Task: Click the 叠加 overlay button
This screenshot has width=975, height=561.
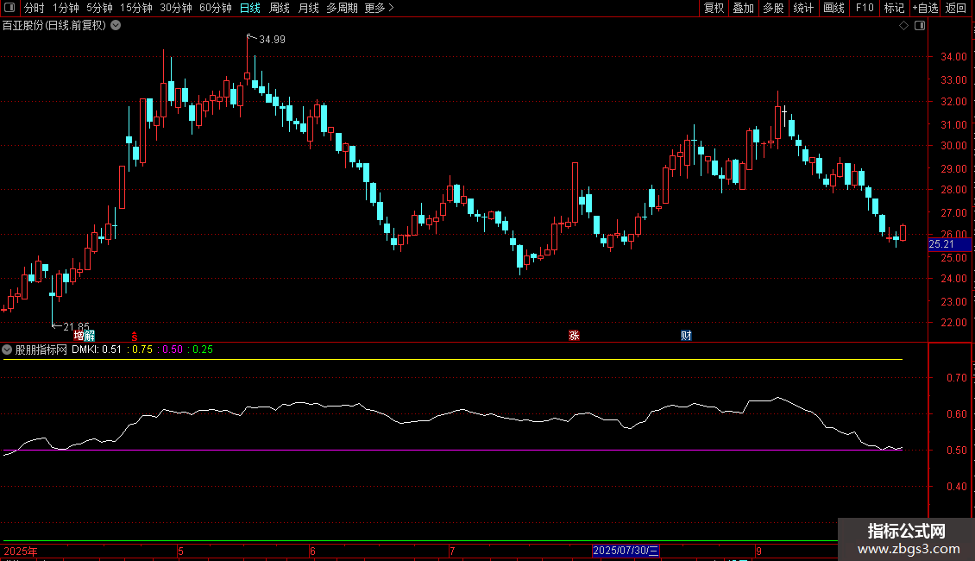Action: coord(744,8)
